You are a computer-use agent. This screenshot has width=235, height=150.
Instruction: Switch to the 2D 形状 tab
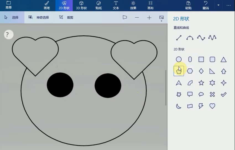click(64, 6)
